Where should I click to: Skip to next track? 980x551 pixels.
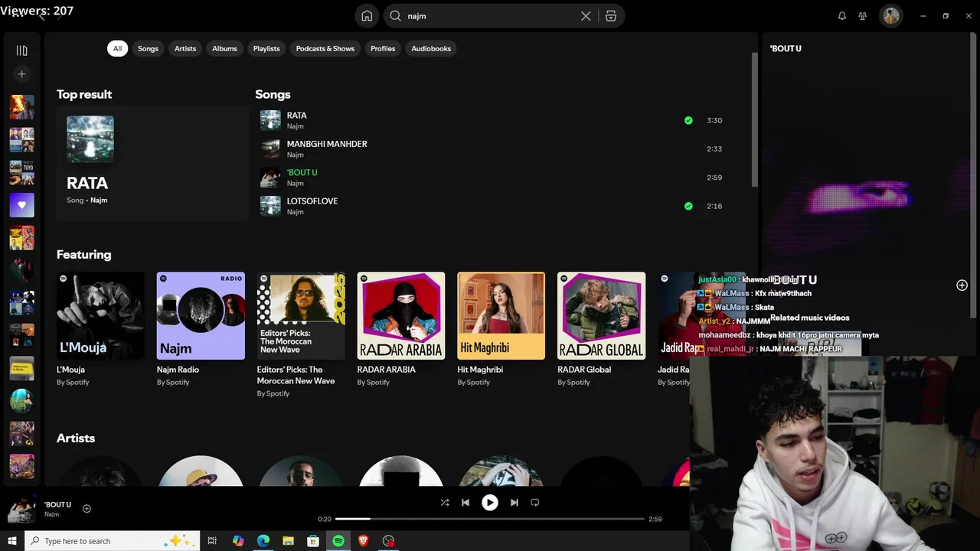pyautogui.click(x=514, y=503)
